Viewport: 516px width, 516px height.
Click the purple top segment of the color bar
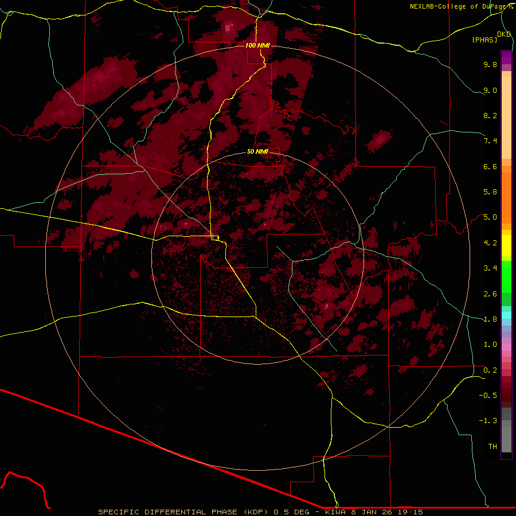coord(506,58)
